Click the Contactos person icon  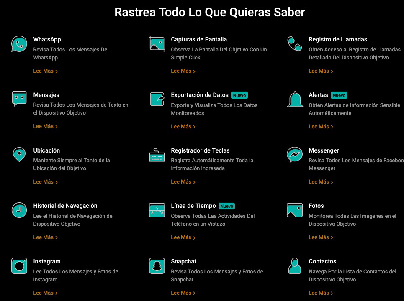point(295,265)
